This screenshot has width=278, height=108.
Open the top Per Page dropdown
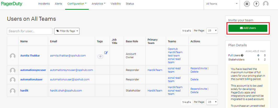(212, 31)
